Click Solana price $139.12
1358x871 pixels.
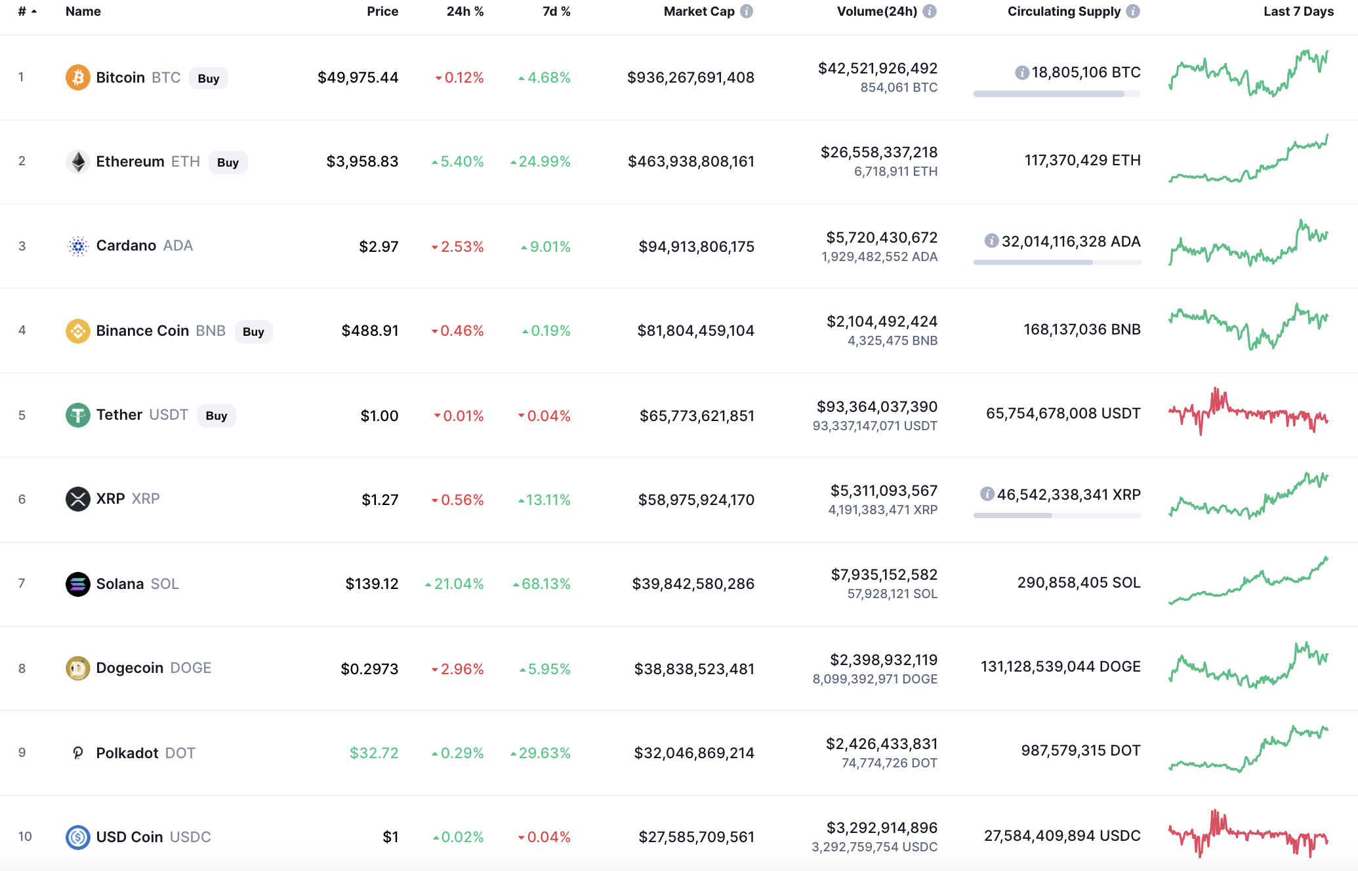[372, 584]
